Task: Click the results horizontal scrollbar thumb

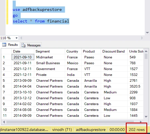Action: pos(70,122)
